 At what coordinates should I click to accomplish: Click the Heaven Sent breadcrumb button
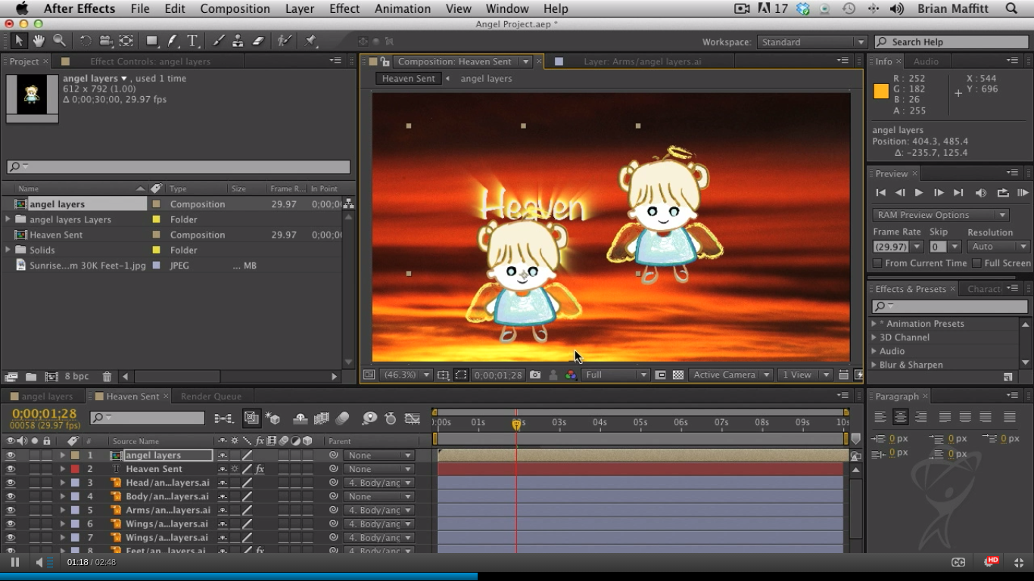409,79
